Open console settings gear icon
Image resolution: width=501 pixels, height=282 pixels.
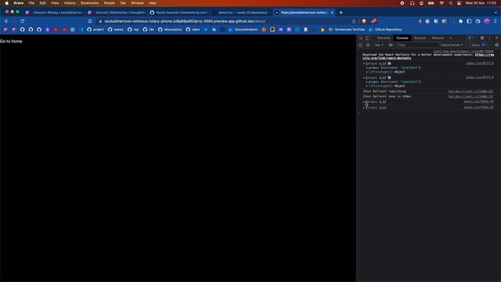pos(496,45)
